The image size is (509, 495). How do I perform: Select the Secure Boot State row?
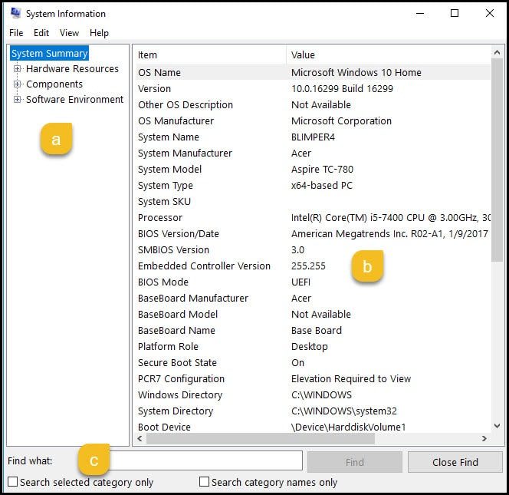pyautogui.click(x=312, y=363)
